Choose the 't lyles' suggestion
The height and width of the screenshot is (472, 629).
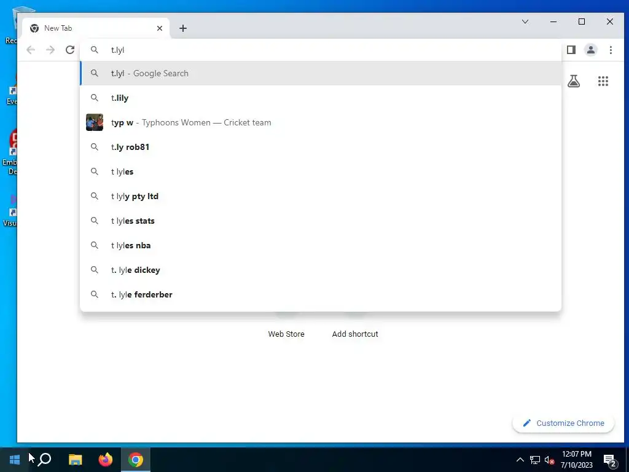321,171
